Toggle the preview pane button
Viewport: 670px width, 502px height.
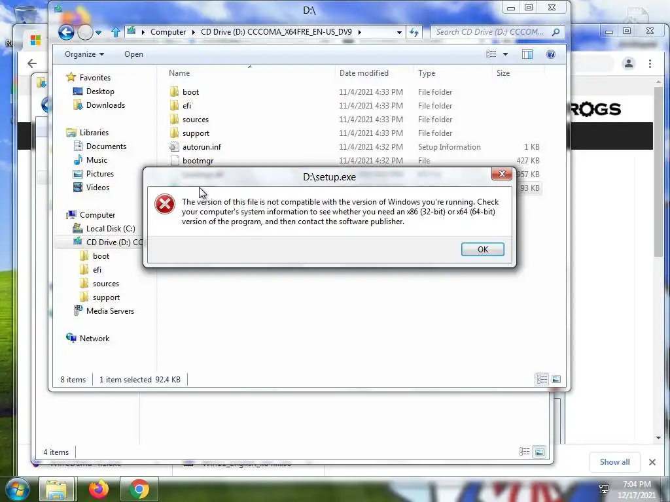coord(527,54)
